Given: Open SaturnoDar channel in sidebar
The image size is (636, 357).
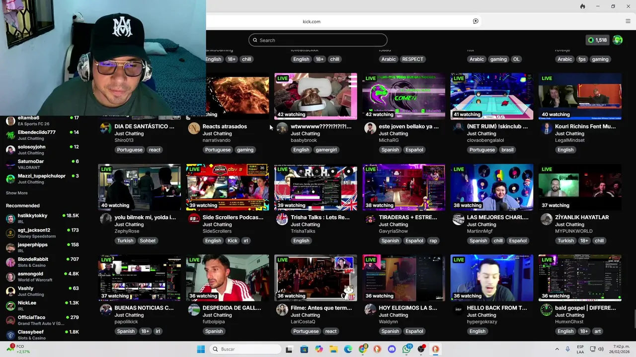Looking at the screenshot, I should (x=42, y=164).
